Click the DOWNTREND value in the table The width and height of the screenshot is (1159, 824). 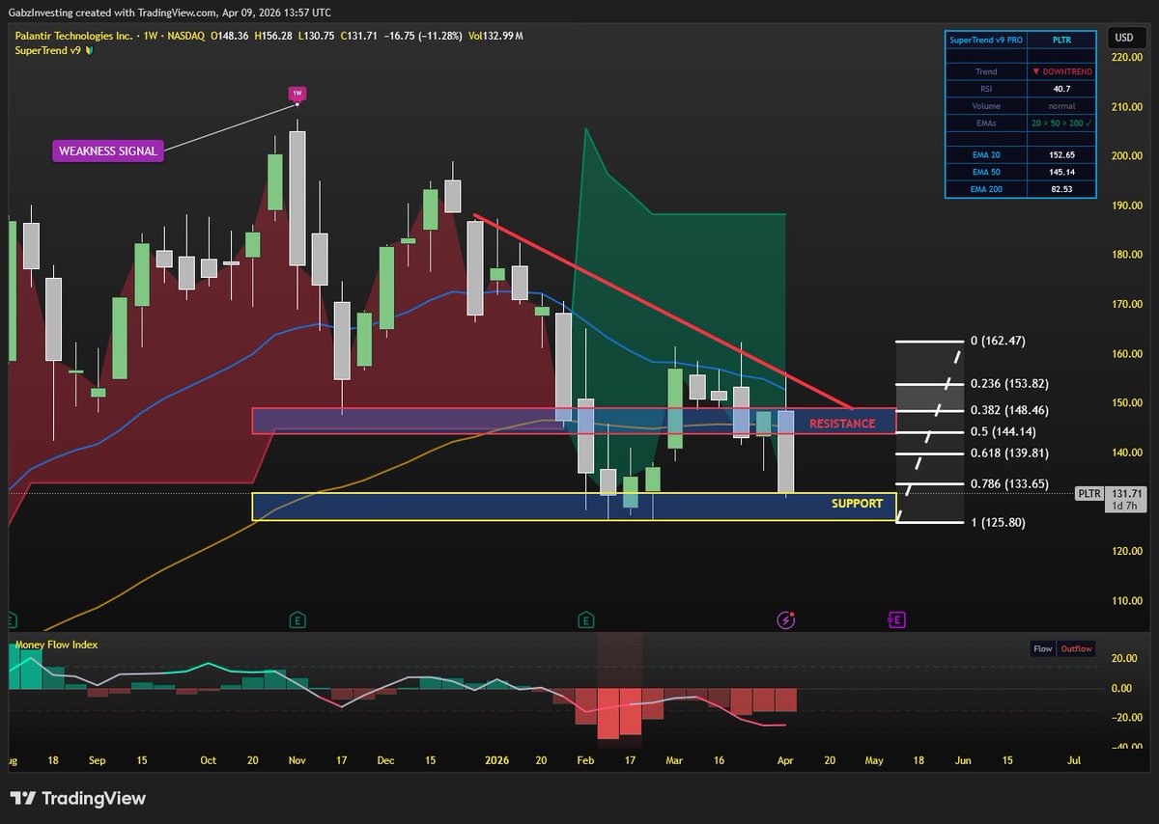click(x=1060, y=71)
